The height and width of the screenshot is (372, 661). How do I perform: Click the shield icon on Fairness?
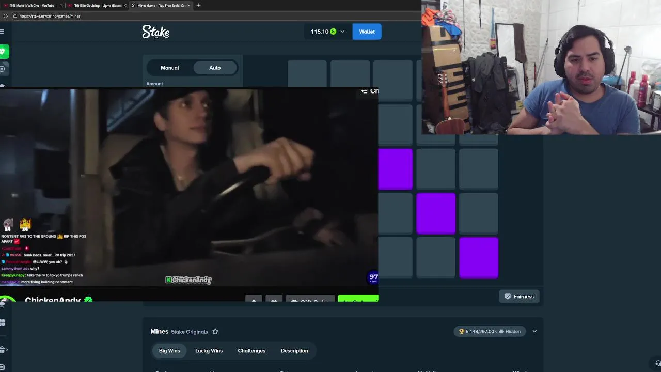tap(508, 297)
